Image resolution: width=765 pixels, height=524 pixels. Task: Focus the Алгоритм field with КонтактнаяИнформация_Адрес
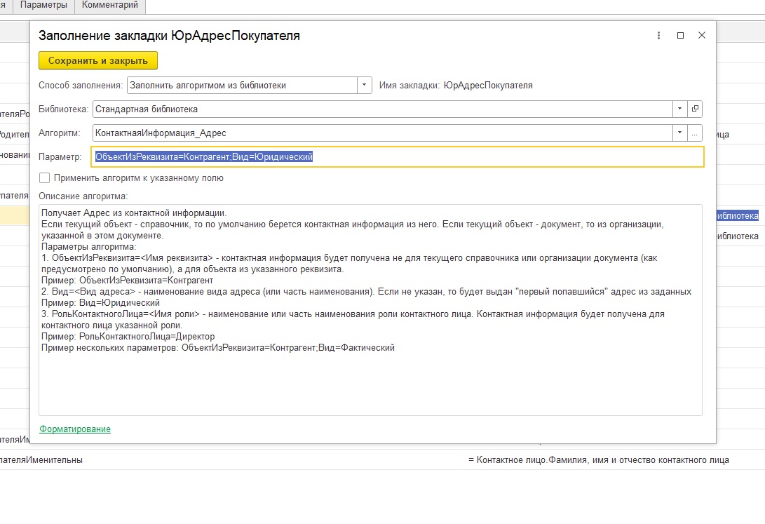[383, 133]
